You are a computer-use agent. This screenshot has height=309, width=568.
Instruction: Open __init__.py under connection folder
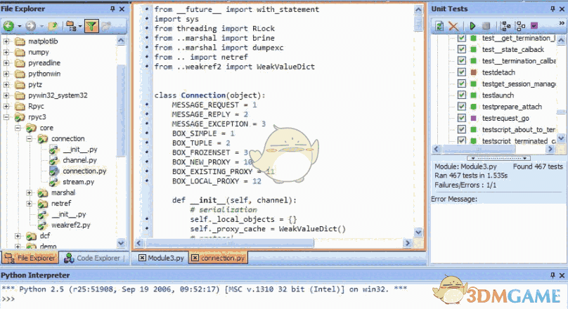79,149
